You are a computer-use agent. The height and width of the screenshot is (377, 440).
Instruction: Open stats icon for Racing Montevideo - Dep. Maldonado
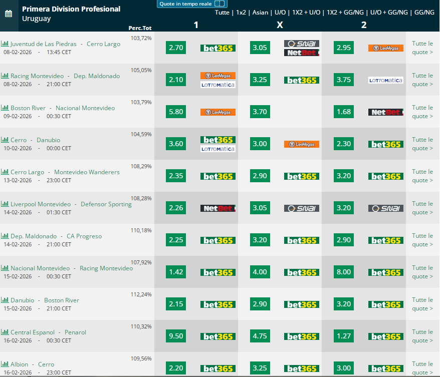(x=5, y=76)
